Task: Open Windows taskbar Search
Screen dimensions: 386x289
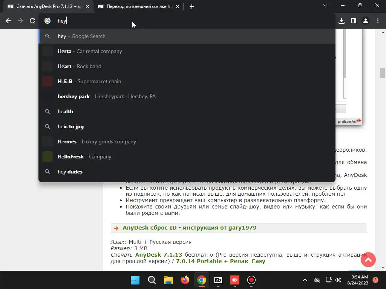Action: 152,280
